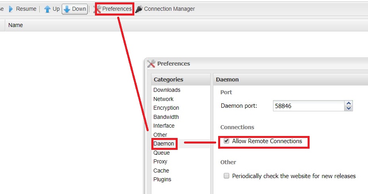
Task: Open the Connection Manager
Action: click(169, 9)
